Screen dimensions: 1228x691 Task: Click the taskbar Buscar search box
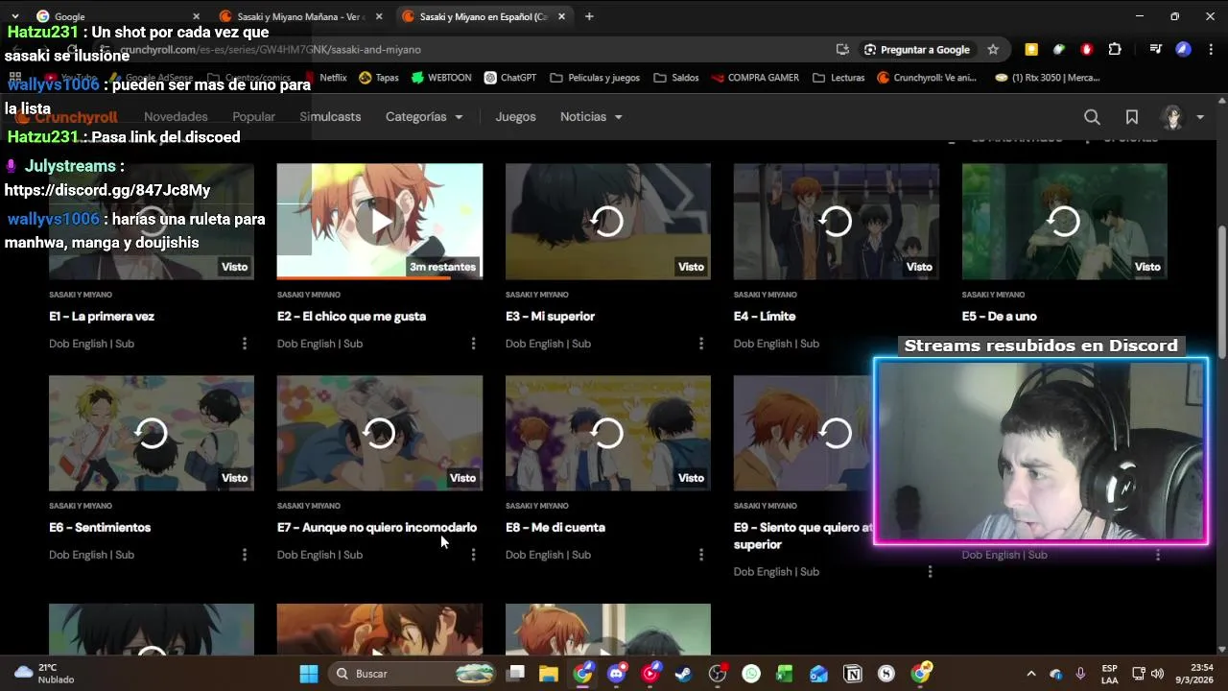coord(413,674)
